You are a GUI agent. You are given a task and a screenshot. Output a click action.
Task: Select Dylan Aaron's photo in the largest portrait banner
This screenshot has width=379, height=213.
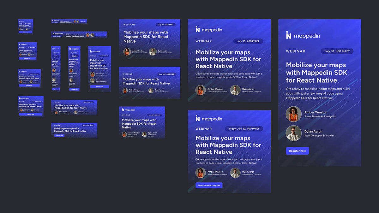click(294, 133)
